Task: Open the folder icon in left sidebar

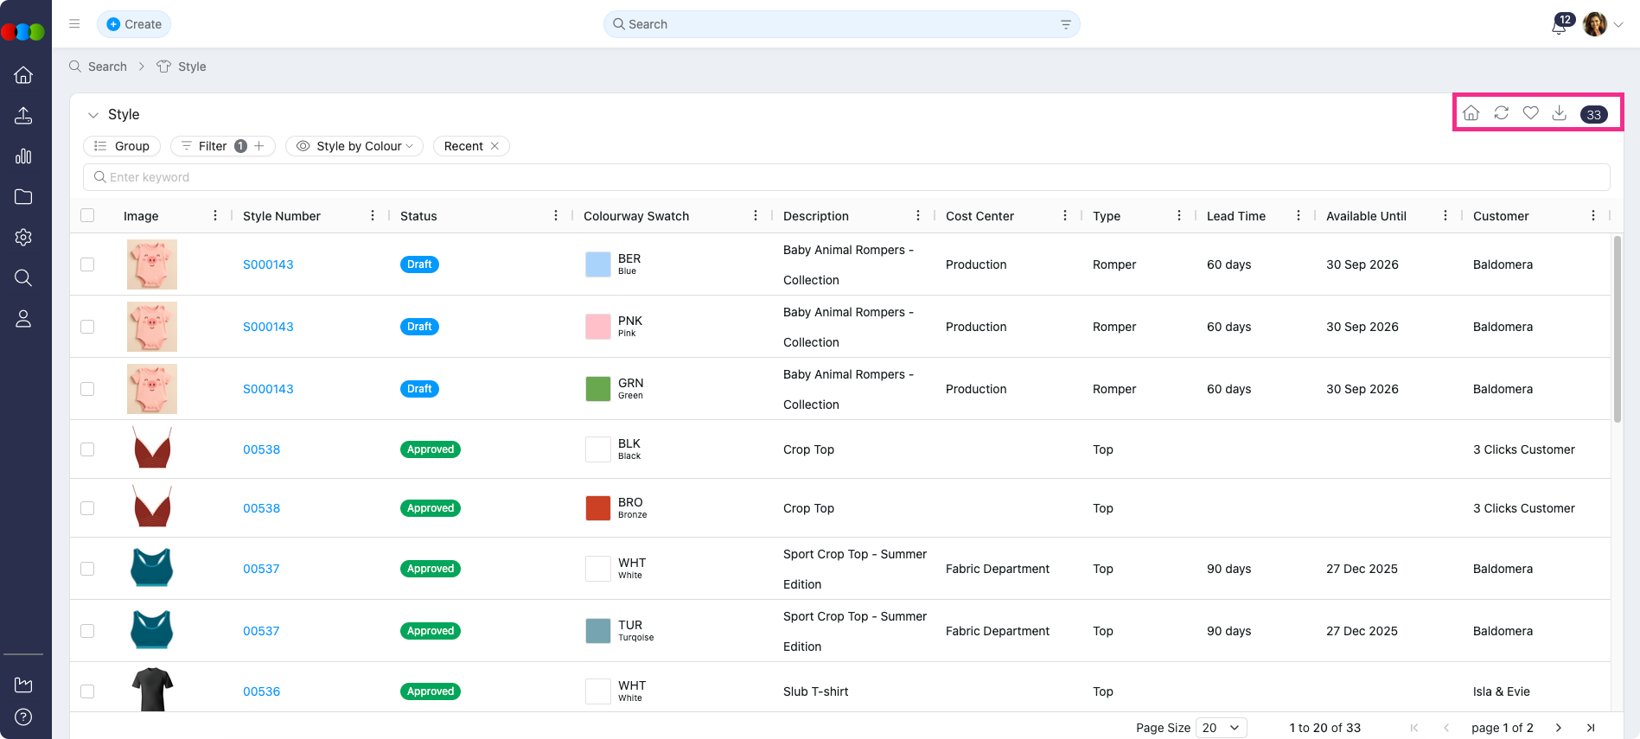Action: 23,197
